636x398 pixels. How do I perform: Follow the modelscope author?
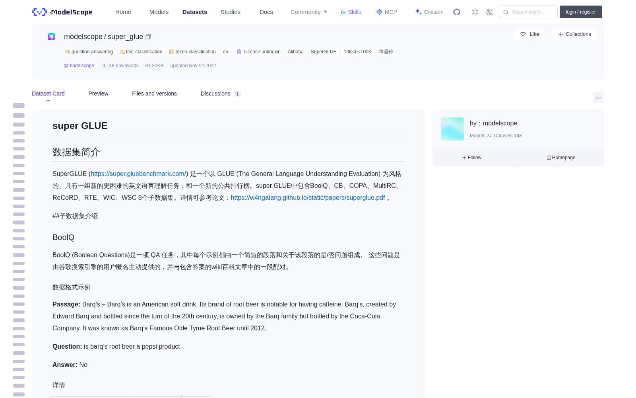click(x=472, y=158)
